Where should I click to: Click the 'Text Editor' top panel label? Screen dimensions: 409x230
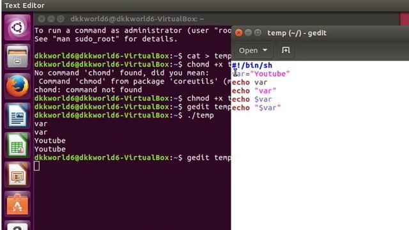point(24,6)
